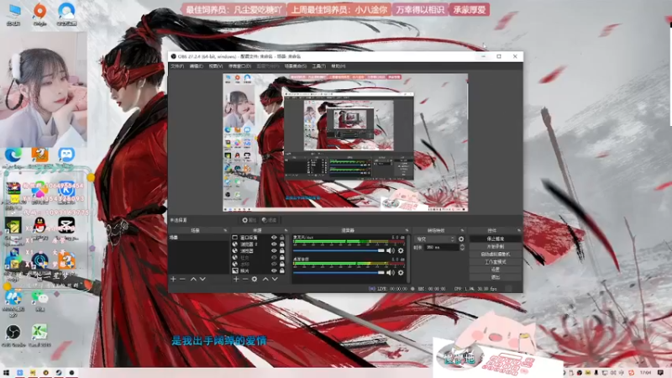The width and height of the screenshot is (672, 378).
Task: Open the 文件(F) menu
Action: click(177, 66)
